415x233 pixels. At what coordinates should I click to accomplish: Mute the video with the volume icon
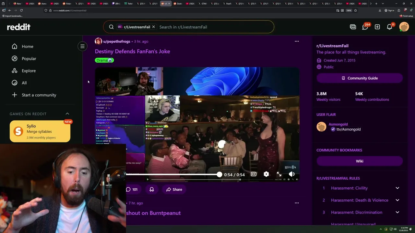point(292,174)
